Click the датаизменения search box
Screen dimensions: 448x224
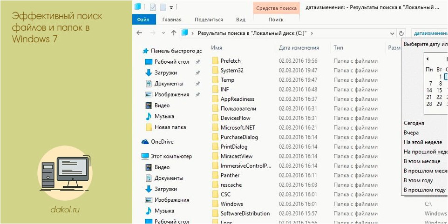pos(429,33)
